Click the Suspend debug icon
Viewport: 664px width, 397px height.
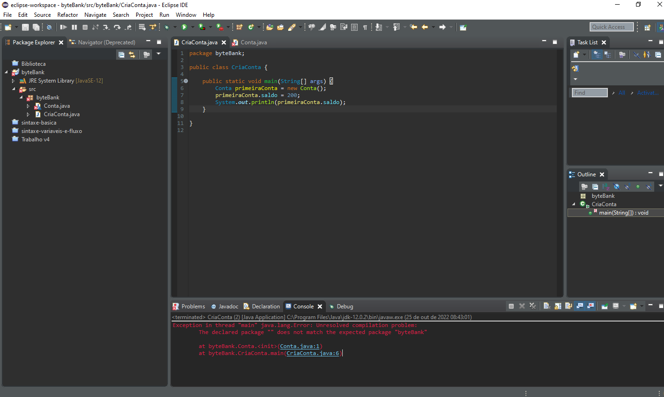74,27
